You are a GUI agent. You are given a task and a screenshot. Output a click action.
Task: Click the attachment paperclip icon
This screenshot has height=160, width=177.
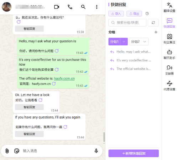[x=7, y=151]
